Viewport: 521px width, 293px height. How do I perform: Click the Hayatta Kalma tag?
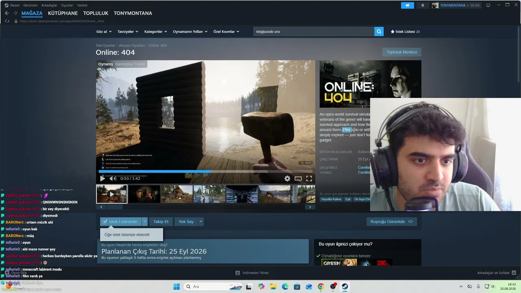pos(331,199)
